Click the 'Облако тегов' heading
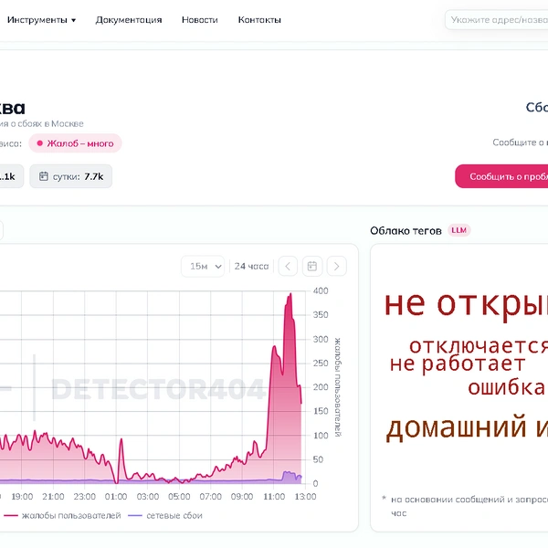The height and width of the screenshot is (548, 548). 406,231
